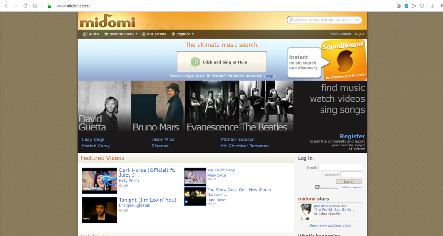Screen dimensions: 443x236
Task: Open the Michael Jackson artist link
Action: pyautogui.click(x=238, y=140)
